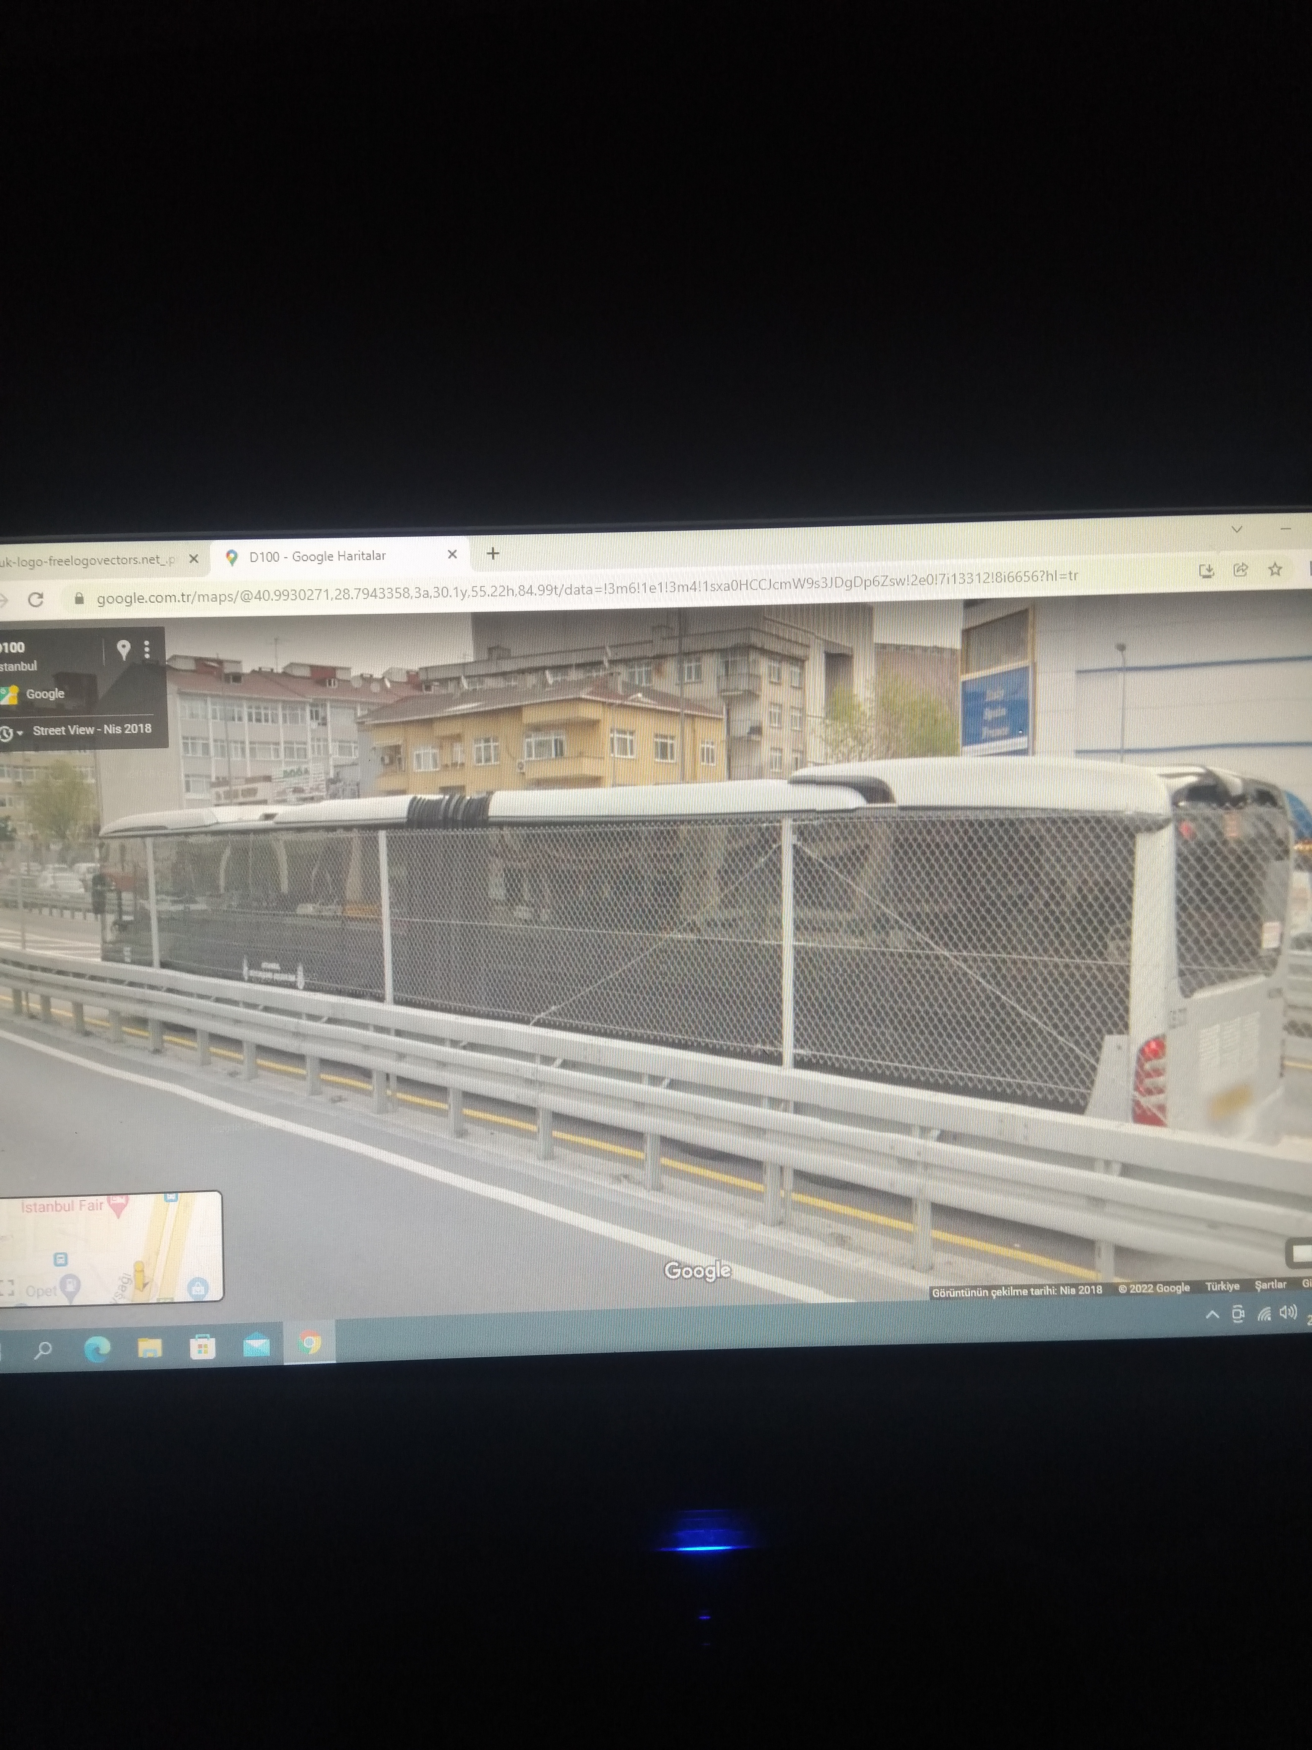Close the D100 Google Haritalar tab
The height and width of the screenshot is (1750, 1312).
click(x=453, y=554)
